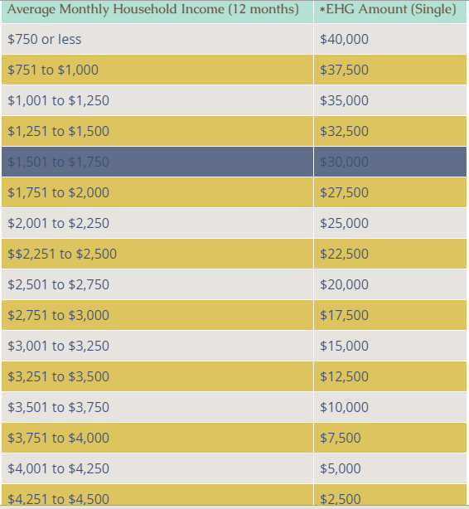The height and width of the screenshot is (509, 469).
Task: Select the $2,751 to $3,000 income cell
Action: click(157, 315)
